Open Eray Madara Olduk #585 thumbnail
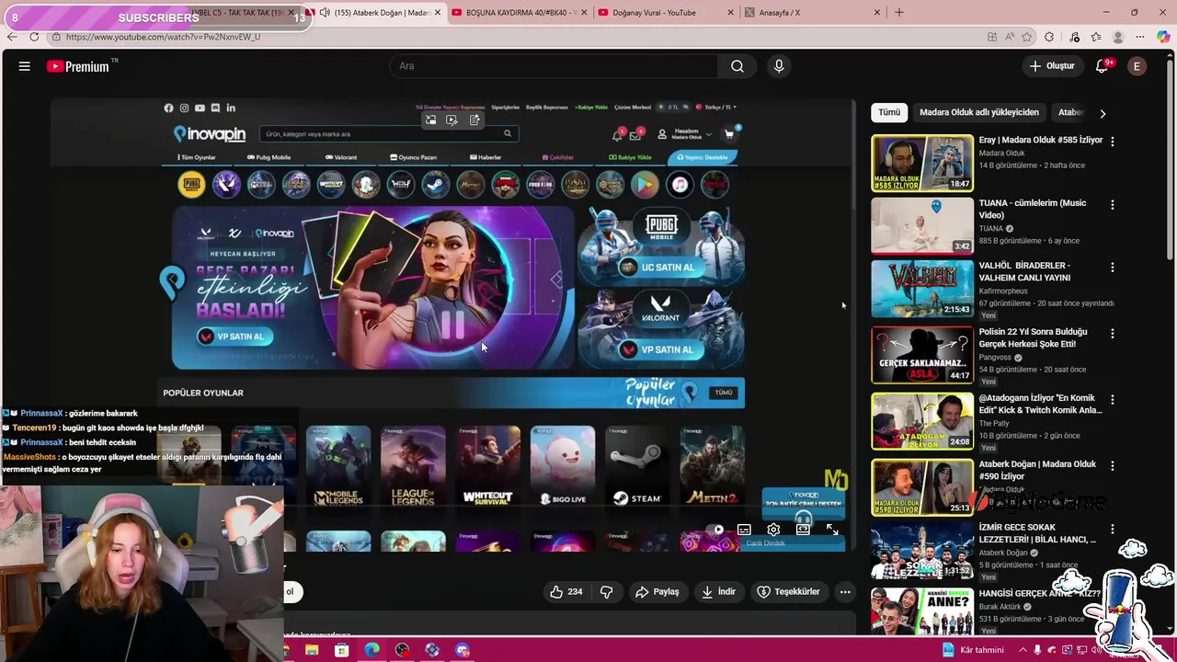The width and height of the screenshot is (1177, 662). coord(922,163)
